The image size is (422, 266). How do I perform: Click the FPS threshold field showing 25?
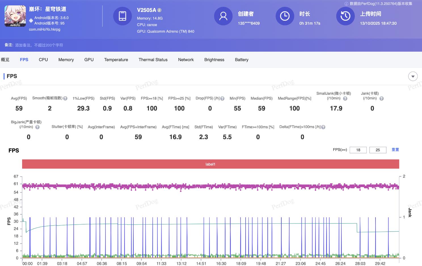[x=378, y=150]
